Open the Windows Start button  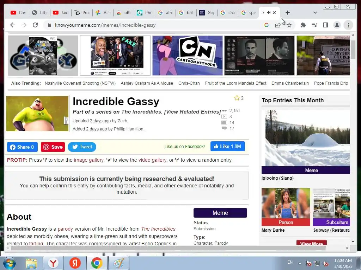10,263
